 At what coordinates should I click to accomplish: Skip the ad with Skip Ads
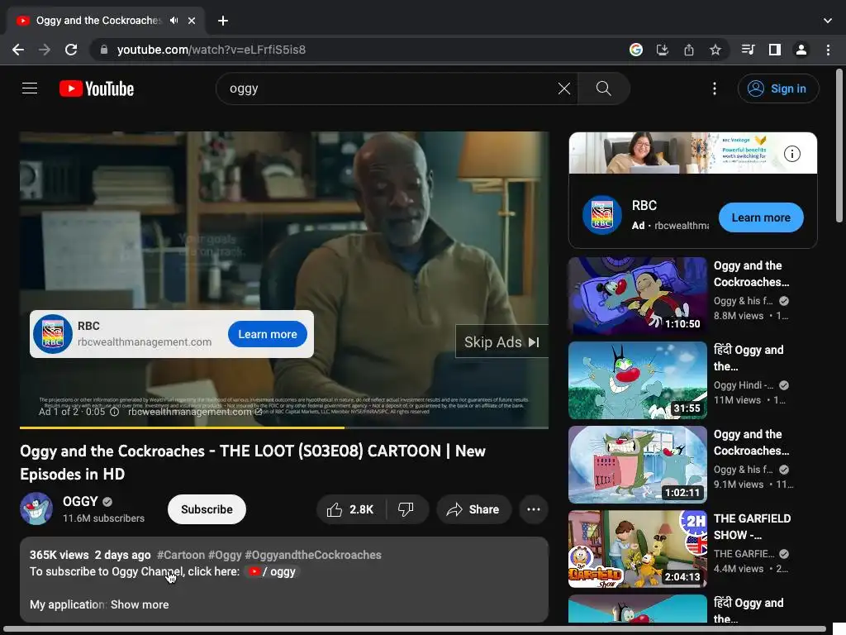[x=501, y=341]
